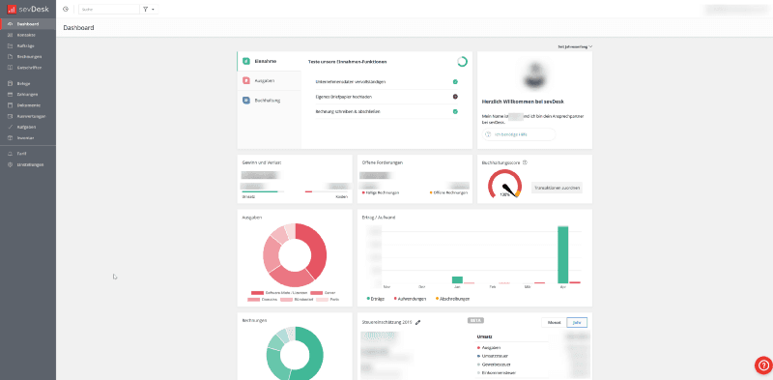
Task: Click the Domains legend swatch
Action: coord(253,300)
